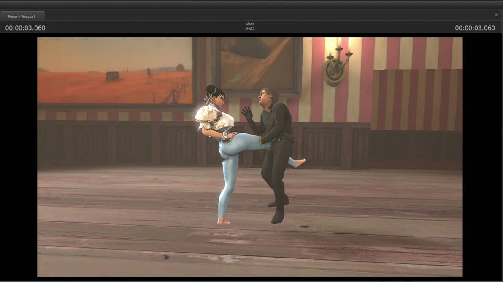This screenshot has width=503, height=282.
Task: Click the right-hand 00:00:03.060 timecode
Action: coord(475,28)
